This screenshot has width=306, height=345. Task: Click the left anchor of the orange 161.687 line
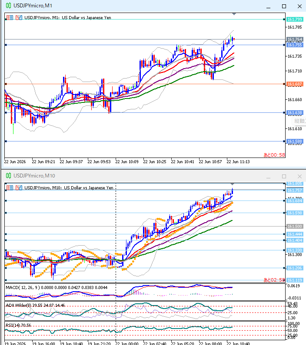(6, 84)
